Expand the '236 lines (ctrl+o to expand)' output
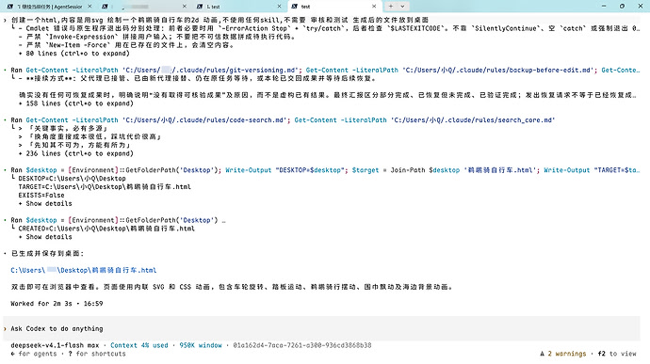 pos(76,153)
